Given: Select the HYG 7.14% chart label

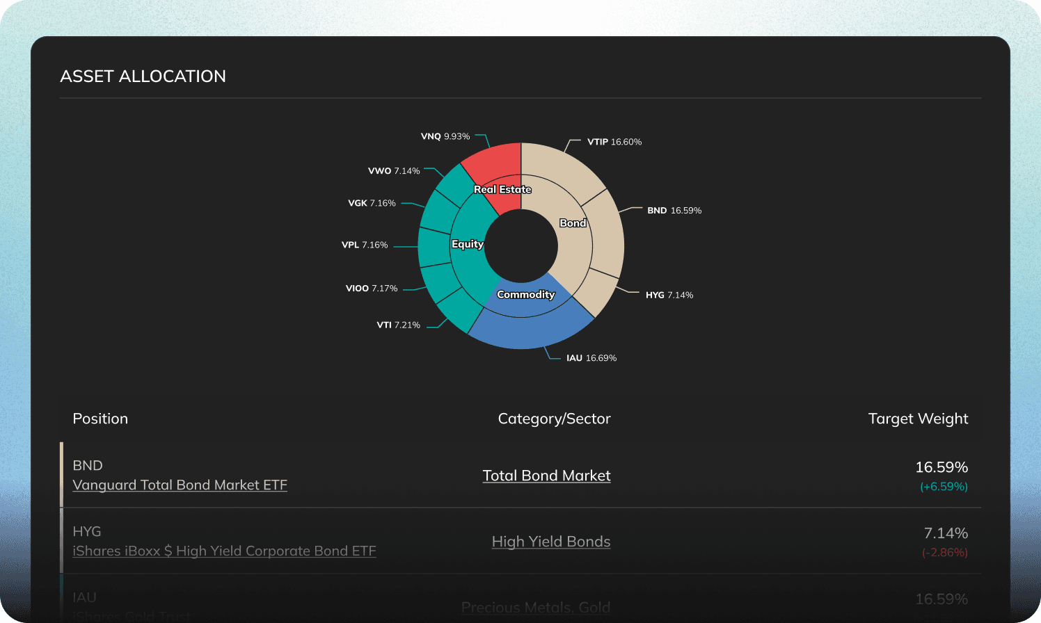Looking at the screenshot, I should click(x=669, y=295).
